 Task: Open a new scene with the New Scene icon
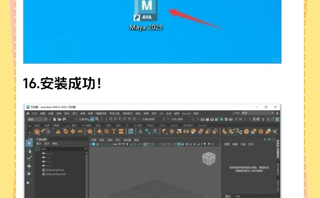[55, 119]
